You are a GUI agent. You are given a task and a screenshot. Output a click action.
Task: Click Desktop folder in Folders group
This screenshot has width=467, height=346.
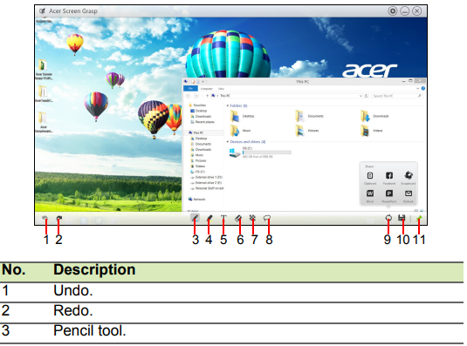coord(242,116)
